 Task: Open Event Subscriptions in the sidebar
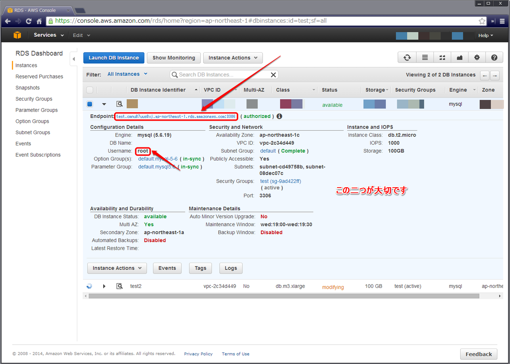click(x=38, y=155)
